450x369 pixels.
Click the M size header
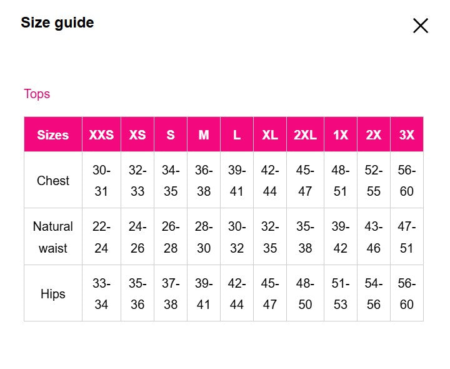[204, 134]
